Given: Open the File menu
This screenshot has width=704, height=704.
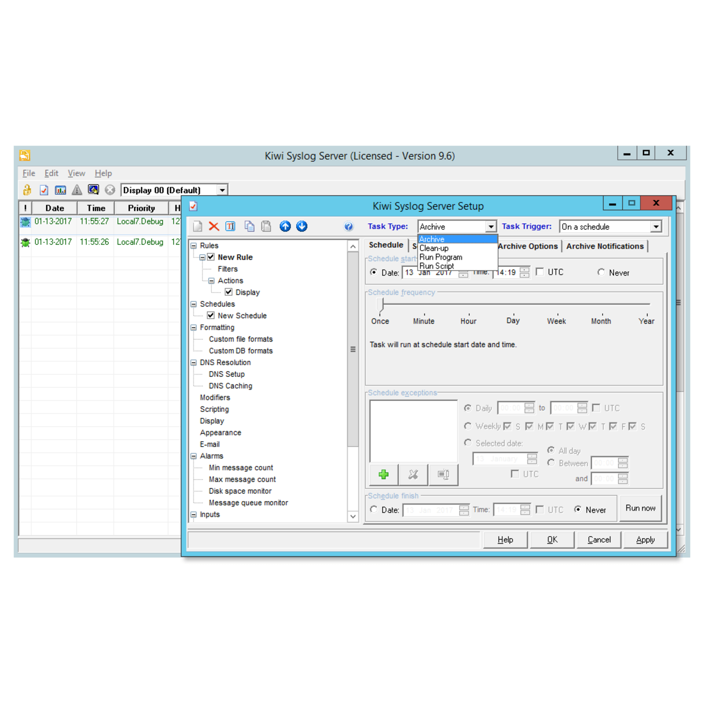Looking at the screenshot, I should [x=28, y=173].
